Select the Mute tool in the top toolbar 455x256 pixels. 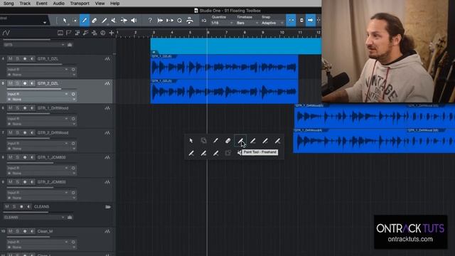coord(114,21)
